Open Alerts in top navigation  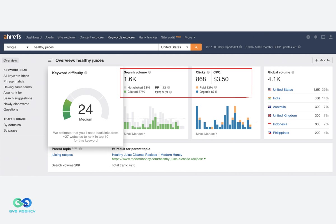50,37
